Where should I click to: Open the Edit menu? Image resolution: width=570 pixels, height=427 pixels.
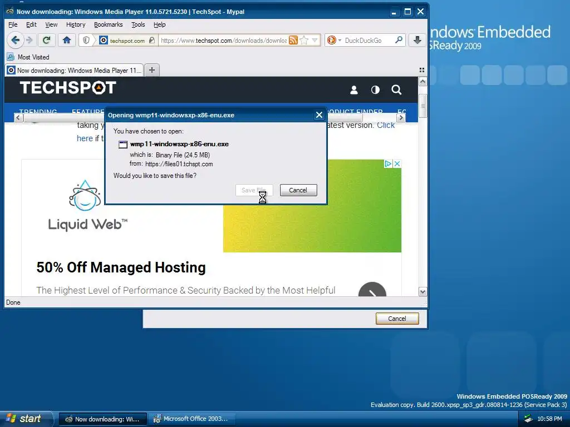point(31,24)
